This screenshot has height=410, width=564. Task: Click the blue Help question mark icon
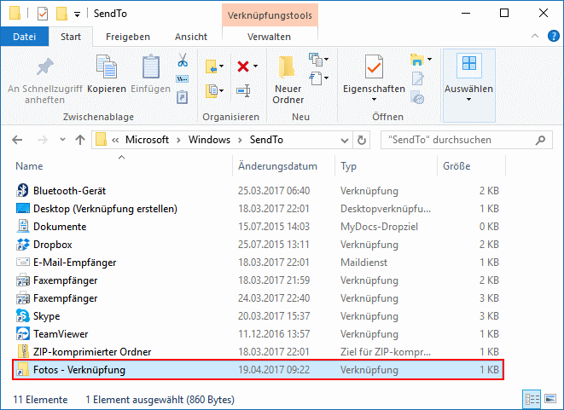553,36
